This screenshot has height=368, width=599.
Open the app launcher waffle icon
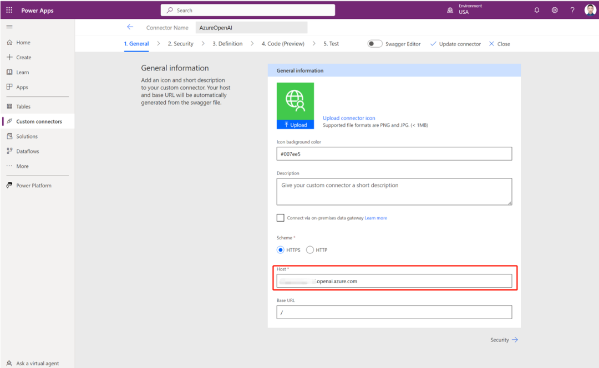coord(9,11)
